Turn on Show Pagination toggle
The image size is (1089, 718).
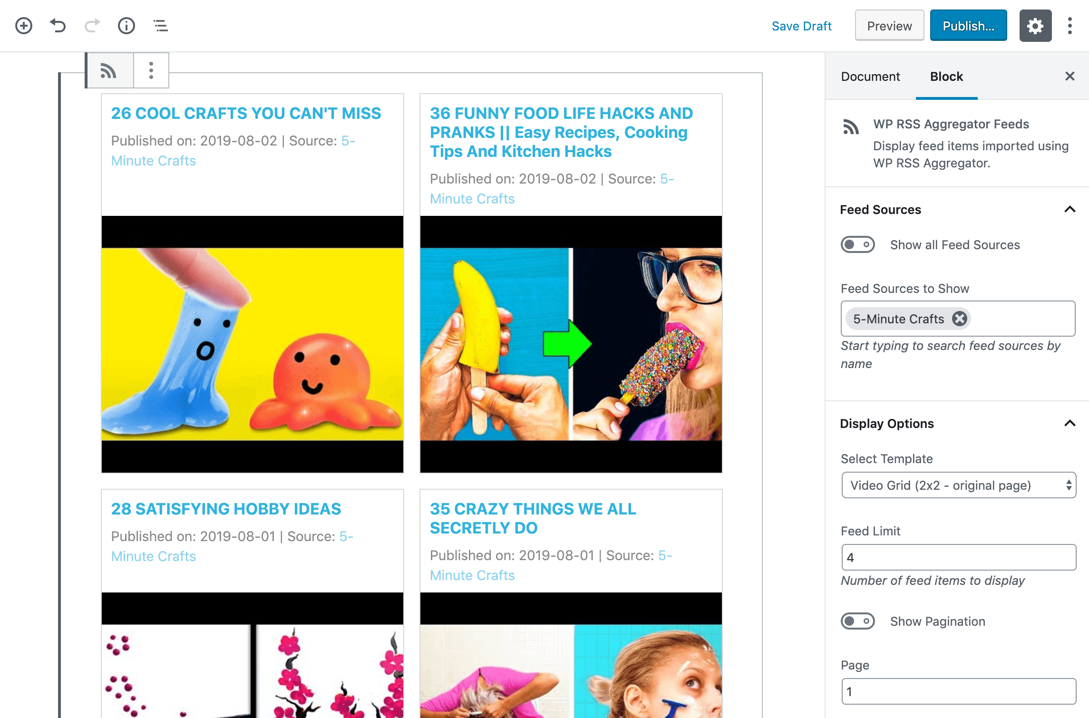(x=858, y=621)
